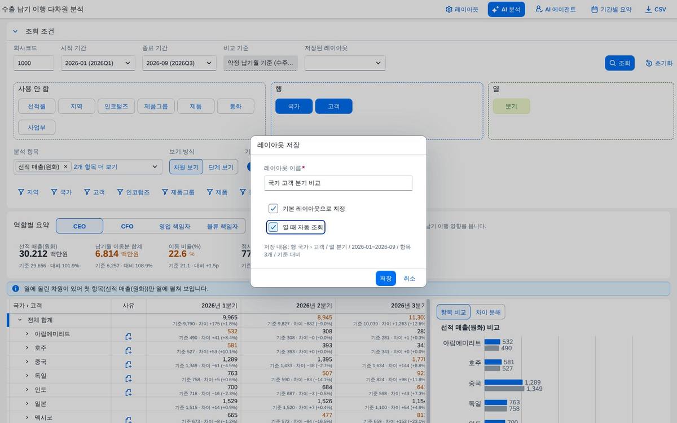Click the 국가 chip in 행 area
Image resolution: width=677 pixels, height=423 pixels.
[x=294, y=106]
